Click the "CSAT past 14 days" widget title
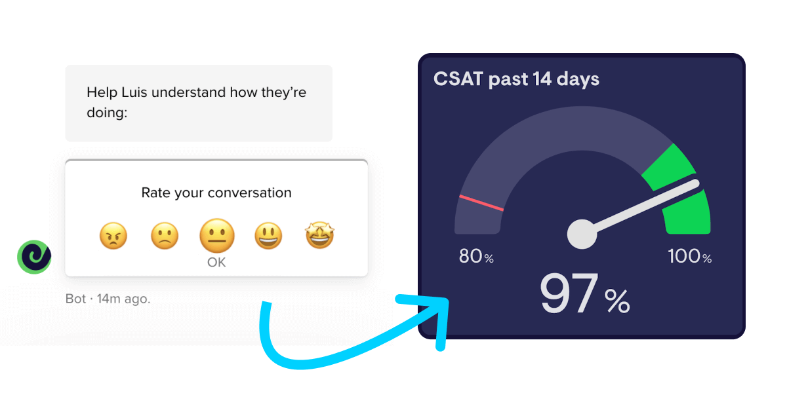Viewport: 787px width, 393px height. (x=516, y=80)
